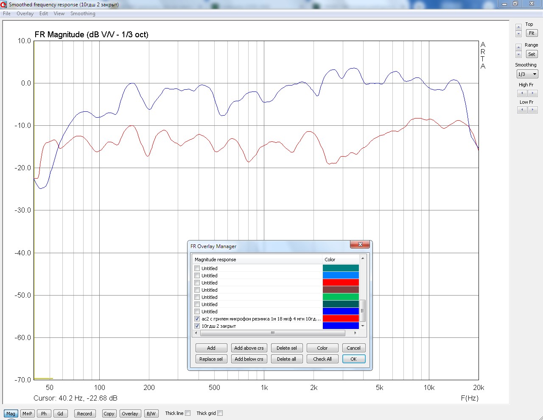Decrease Range using the down arrow
The height and width of the screenshot is (420, 543).
click(518, 54)
